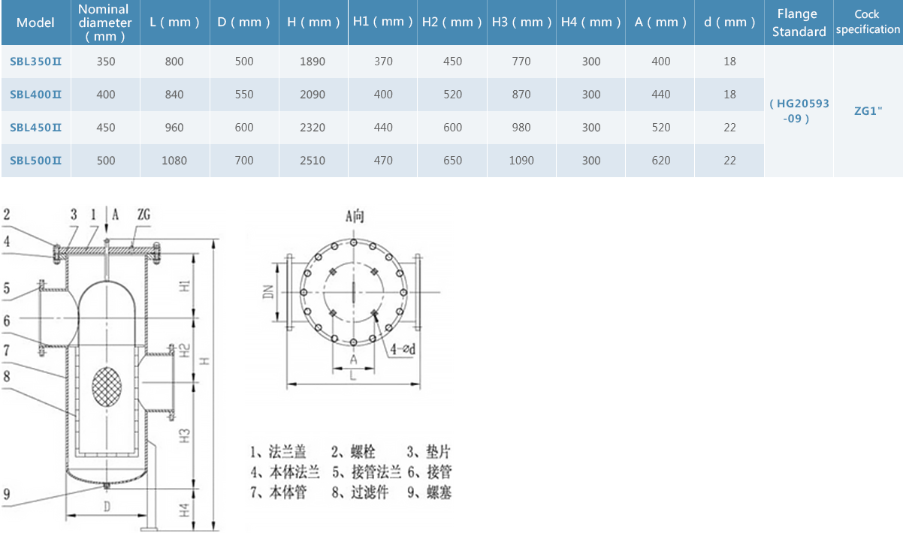This screenshot has height=533, width=903.
Task: Click the 2510 height value for SBL500II
Action: pyautogui.click(x=313, y=161)
